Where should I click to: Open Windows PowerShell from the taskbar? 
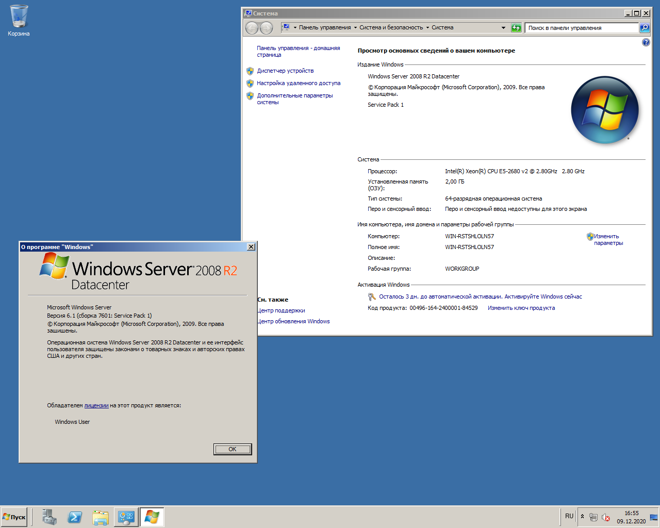pos(75,517)
